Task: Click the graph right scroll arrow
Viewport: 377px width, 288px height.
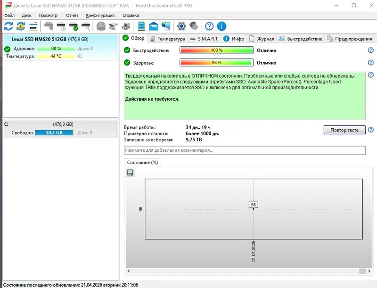Action: 369,271
